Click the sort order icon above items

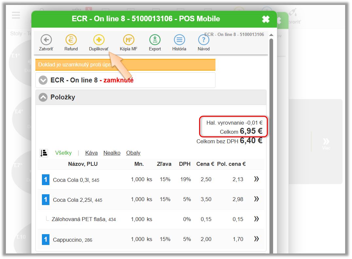(x=44, y=153)
